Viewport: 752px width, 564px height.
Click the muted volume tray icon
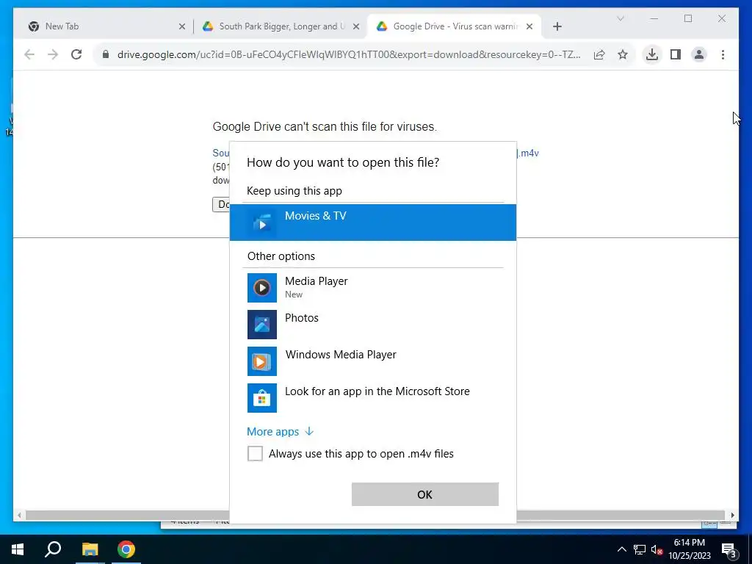(657, 549)
